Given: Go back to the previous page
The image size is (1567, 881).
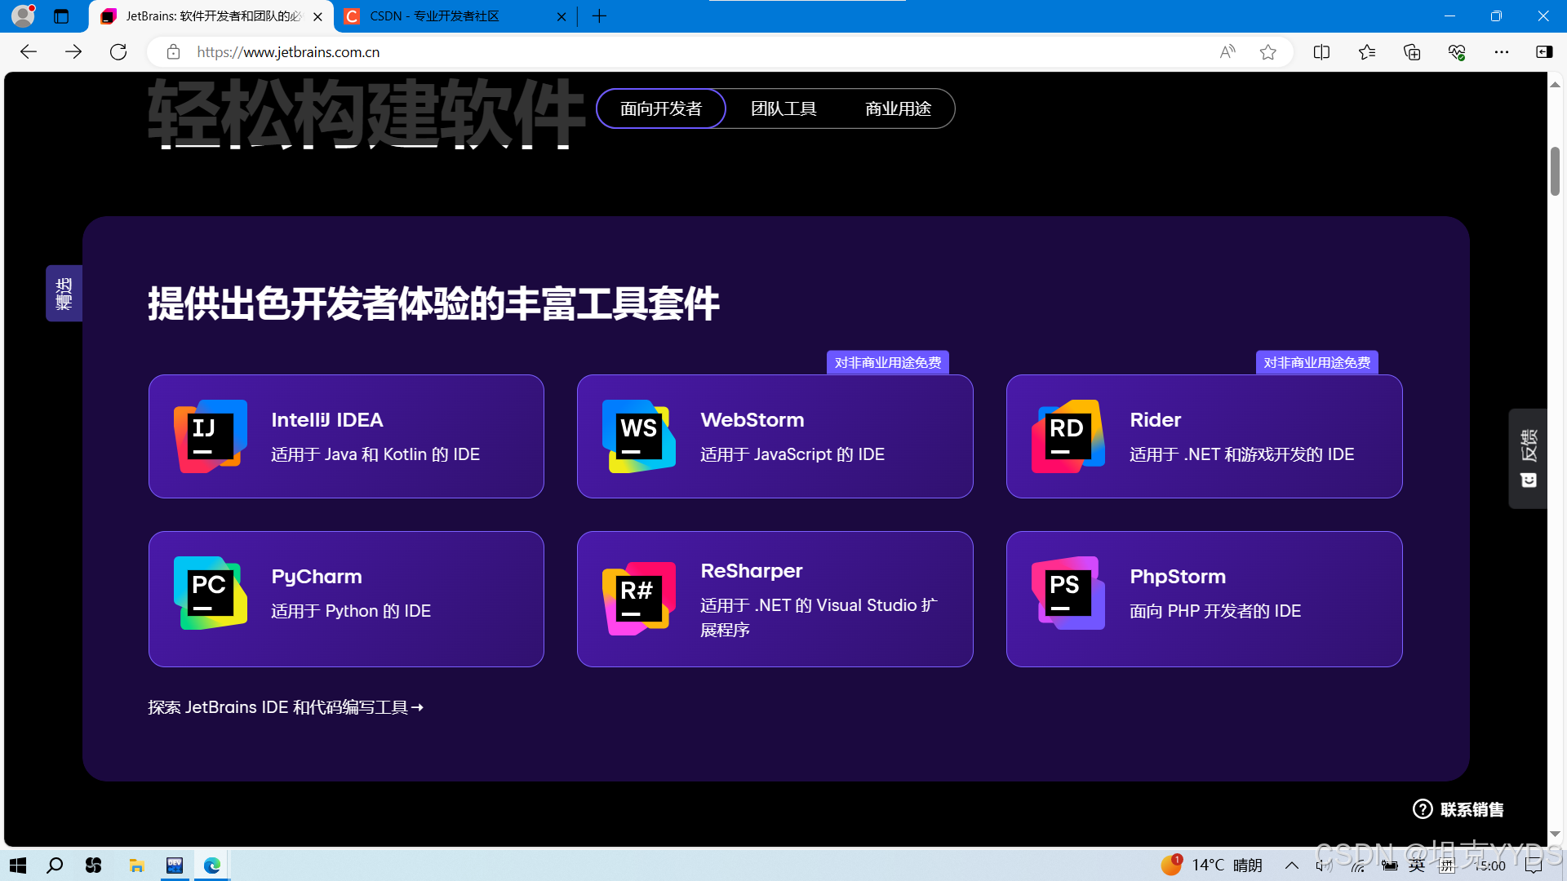Looking at the screenshot, I should click(x=29, y=52).
